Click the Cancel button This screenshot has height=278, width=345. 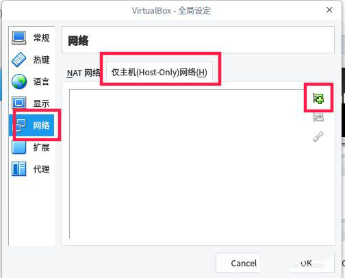click(x=244, y=263)
